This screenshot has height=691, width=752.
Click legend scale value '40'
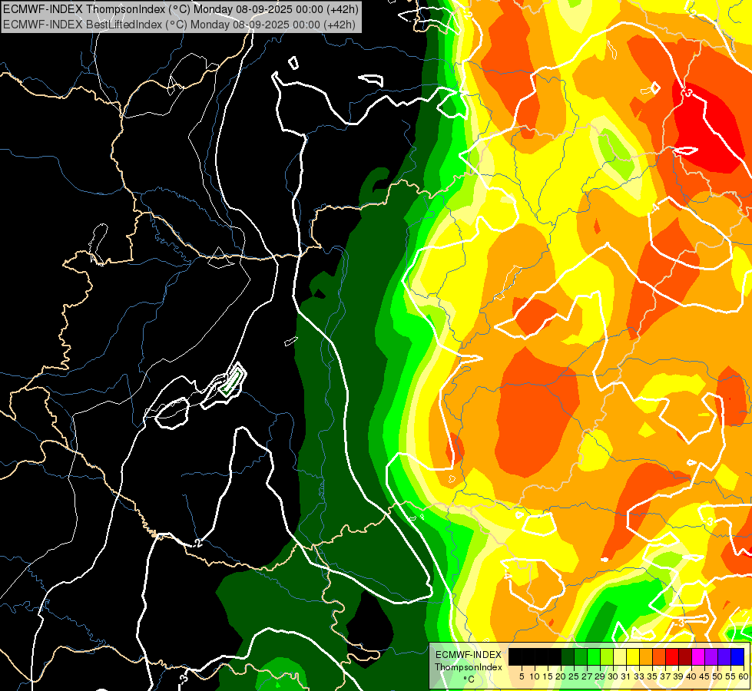(x=691, y=676)
